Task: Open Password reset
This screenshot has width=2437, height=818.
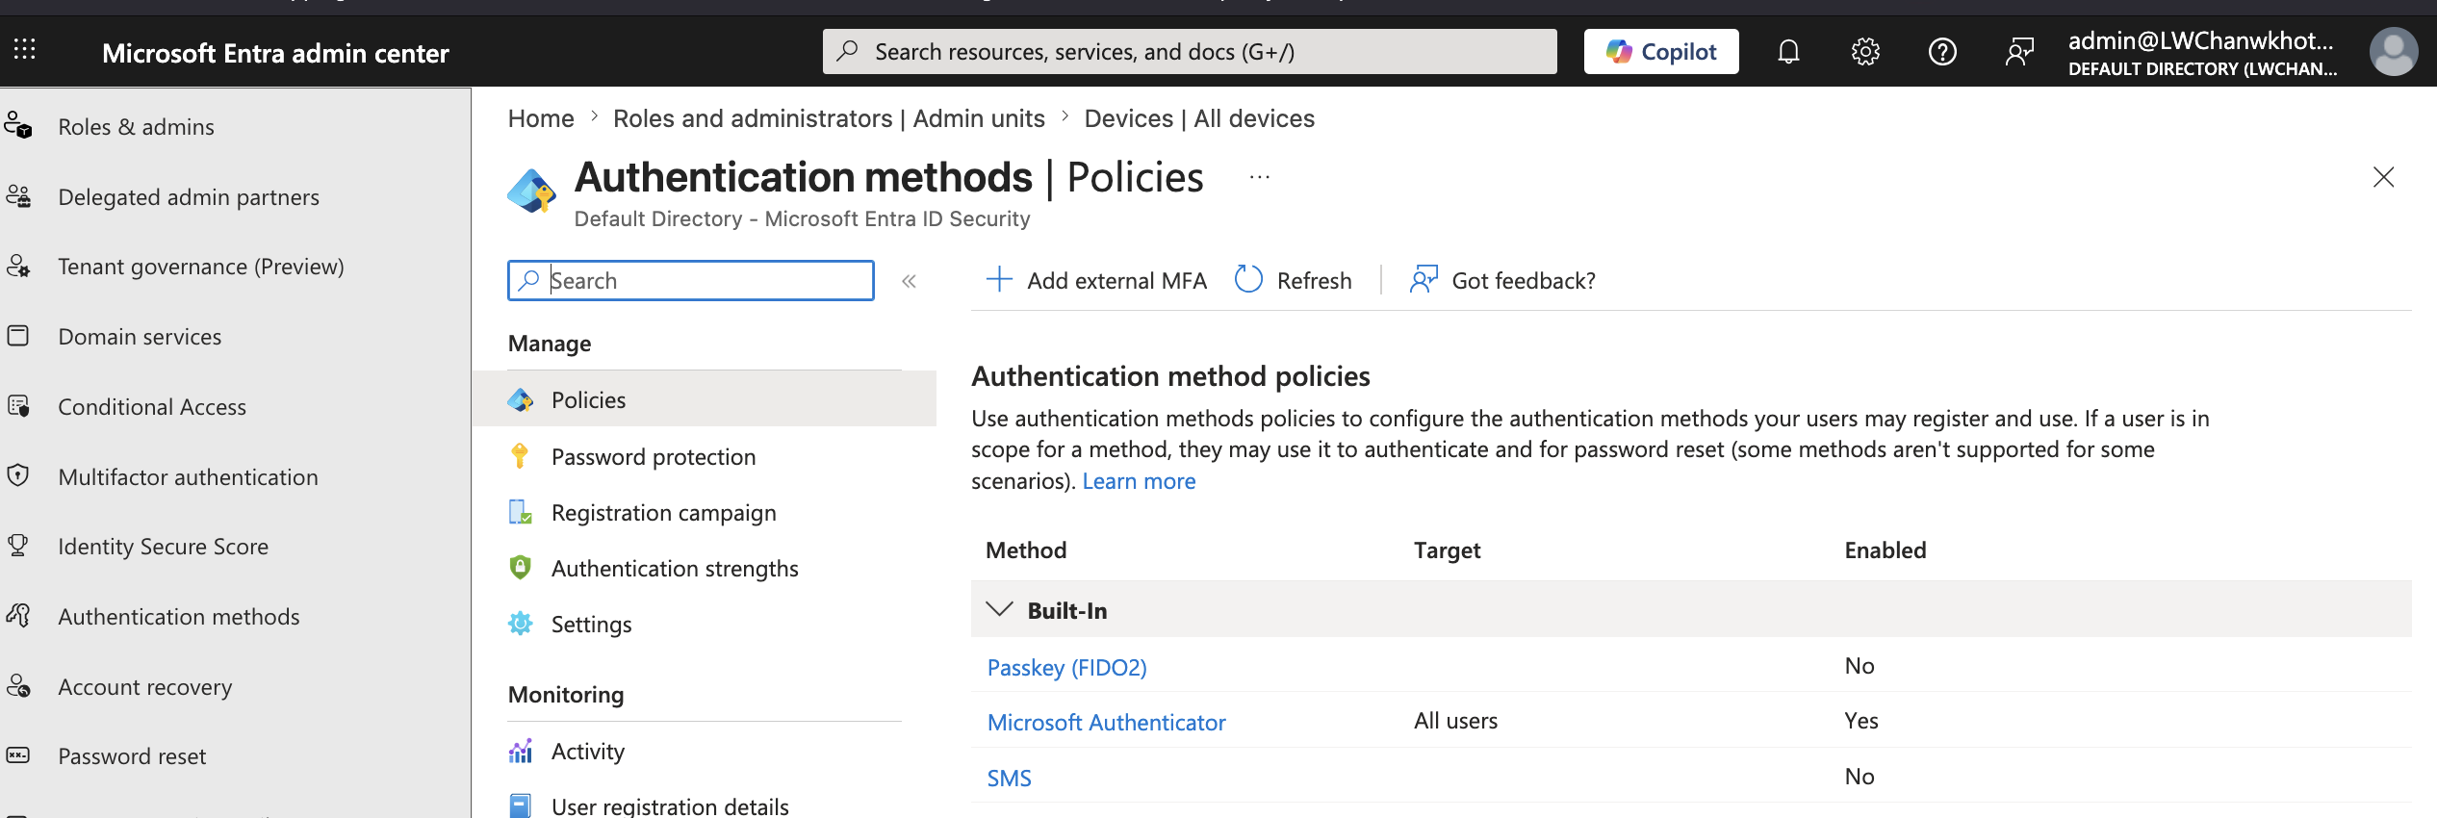Action: pos(132,756)
